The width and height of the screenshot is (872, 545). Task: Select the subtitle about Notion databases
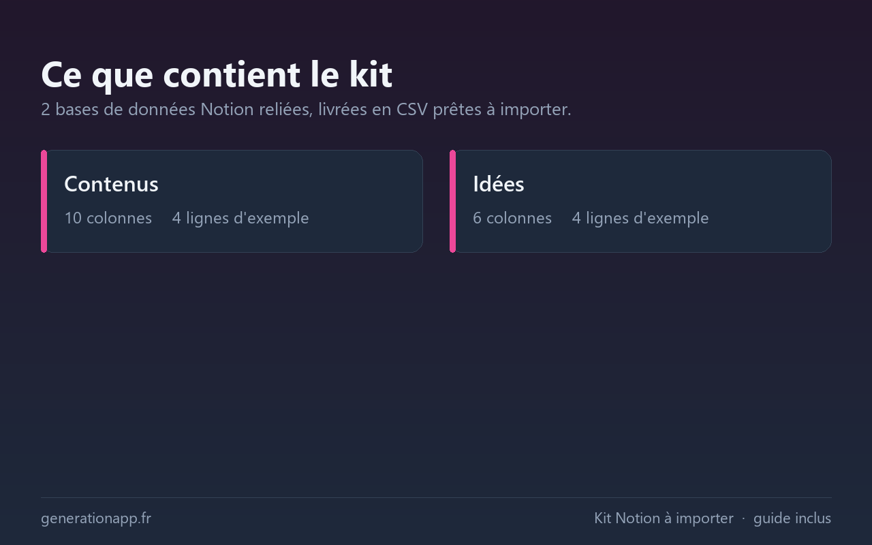pos(306,110)
